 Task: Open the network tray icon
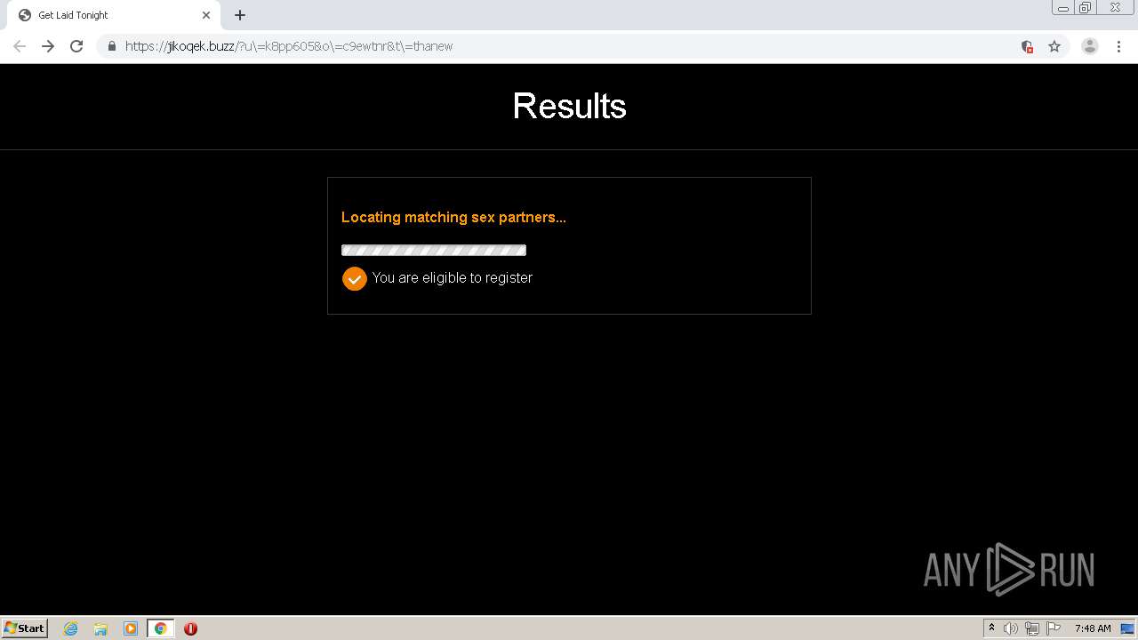(x=1032, y=628)
